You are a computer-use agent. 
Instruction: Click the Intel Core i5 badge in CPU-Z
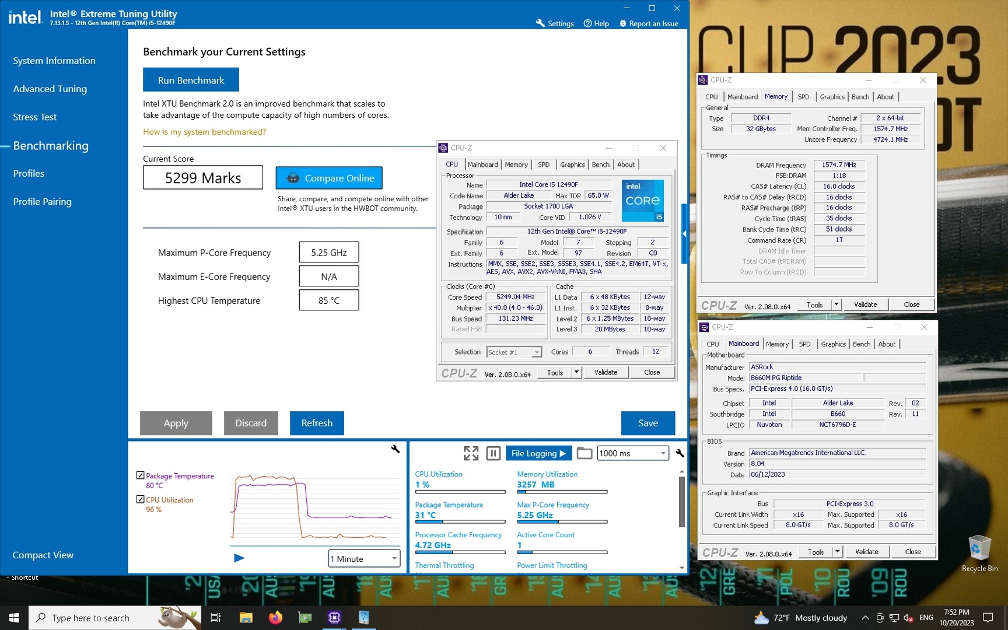[643, 201]
